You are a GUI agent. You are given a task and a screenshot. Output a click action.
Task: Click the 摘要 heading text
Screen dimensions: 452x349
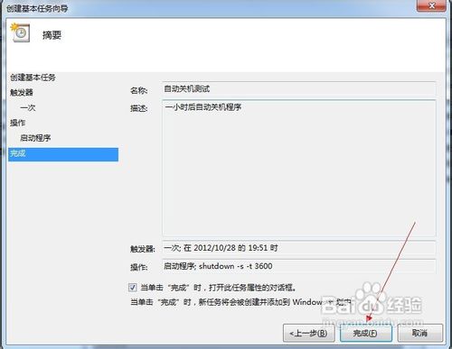[x=52, y=35]
